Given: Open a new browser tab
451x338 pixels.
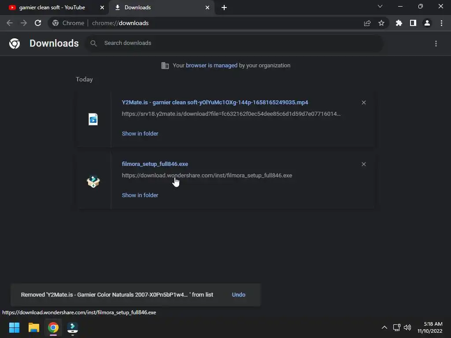Looking at the screenshot, I should click(x=224, y=7).
